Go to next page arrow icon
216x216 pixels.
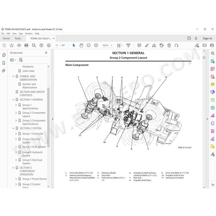(49, 45)
